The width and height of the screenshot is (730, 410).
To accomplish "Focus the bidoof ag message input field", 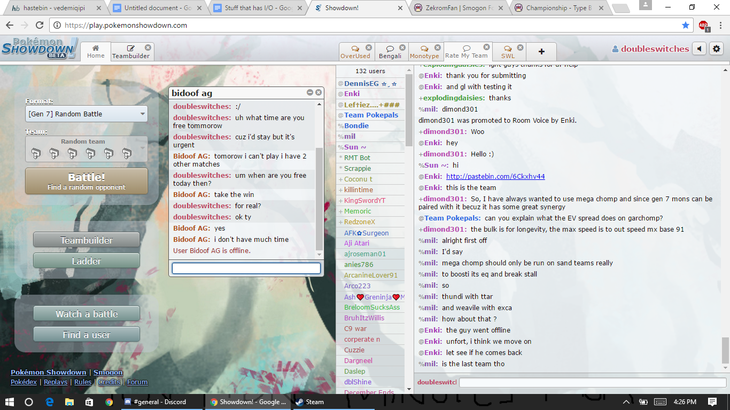I will pyautogui.click(x=246, y=269).
